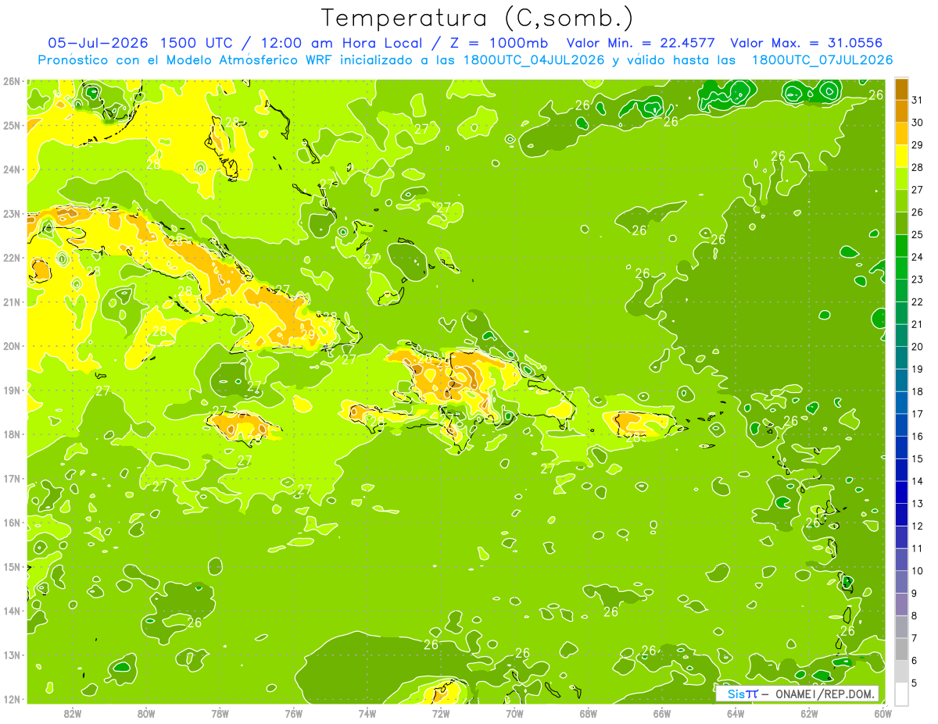Click the 26 label in the color legend

click(918, 212)
